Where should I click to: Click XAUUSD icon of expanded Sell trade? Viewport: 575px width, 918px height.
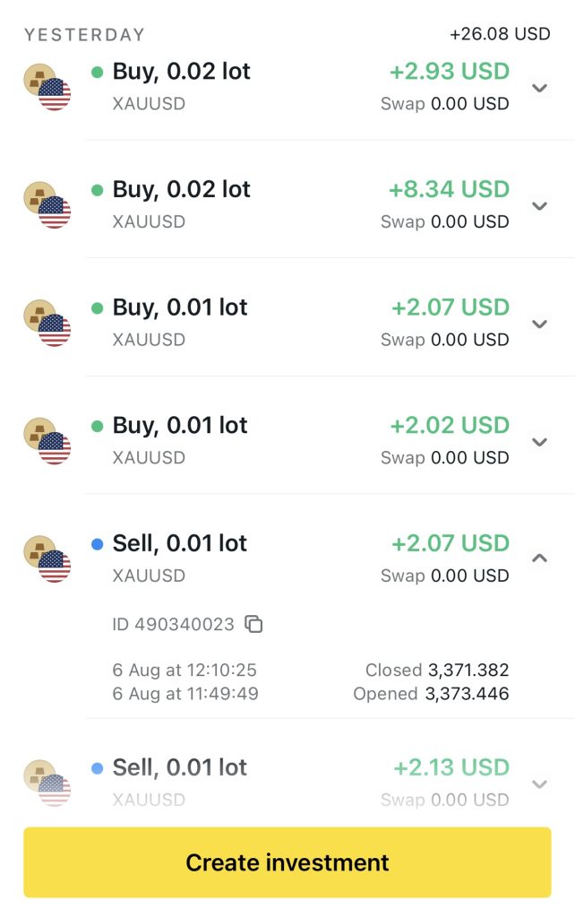[x=47, y=559]
